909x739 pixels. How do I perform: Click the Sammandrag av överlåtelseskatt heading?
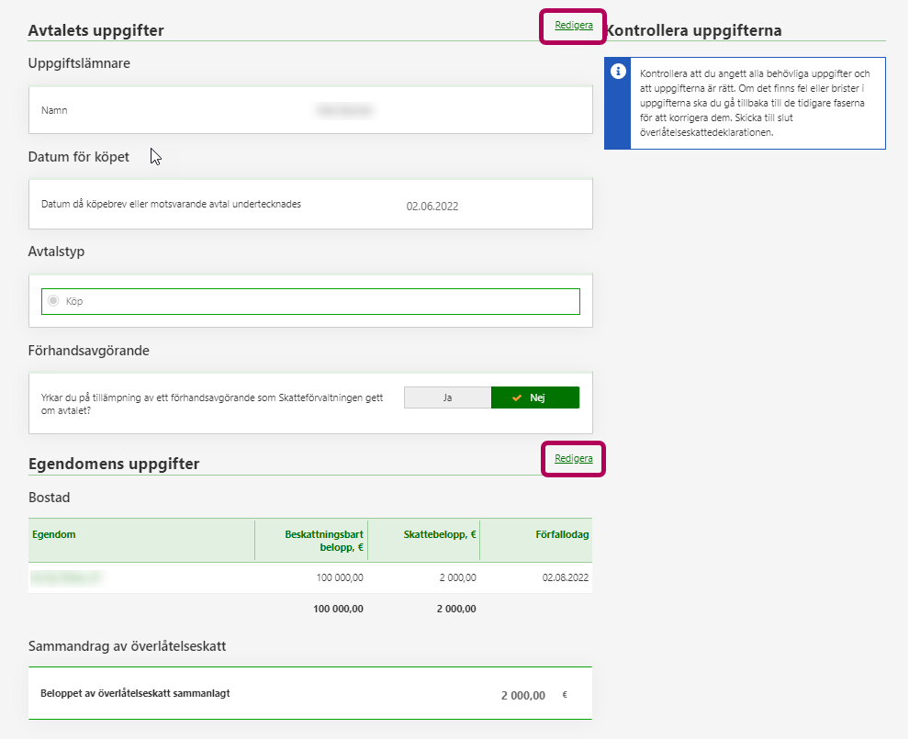[128, 646]
